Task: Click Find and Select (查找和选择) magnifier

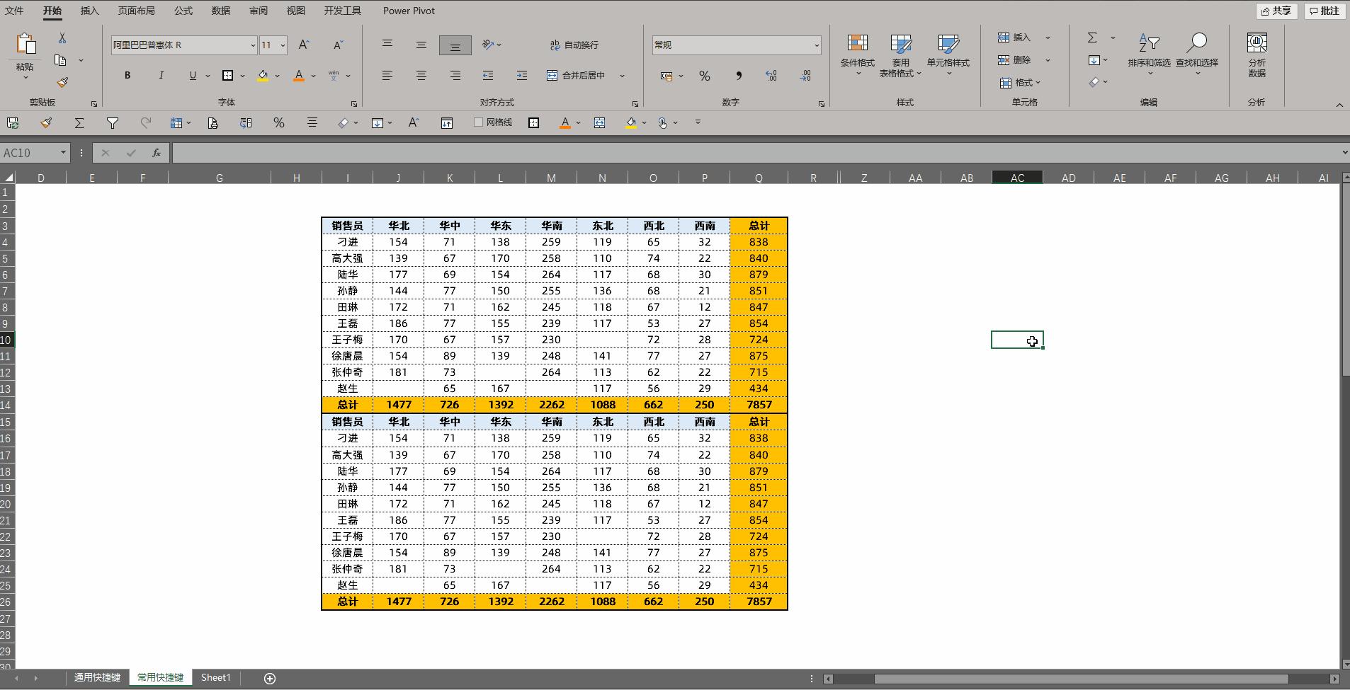Action: [1196, 51]
